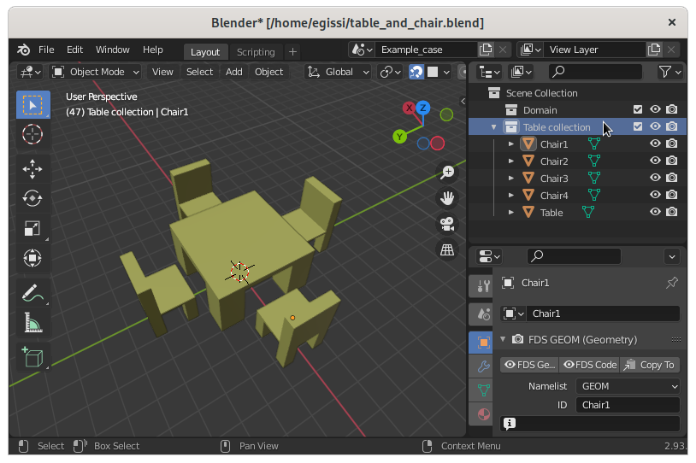696x463 pixels.
Task: Select the Annotate tool
Action: (x=32, y=292)
